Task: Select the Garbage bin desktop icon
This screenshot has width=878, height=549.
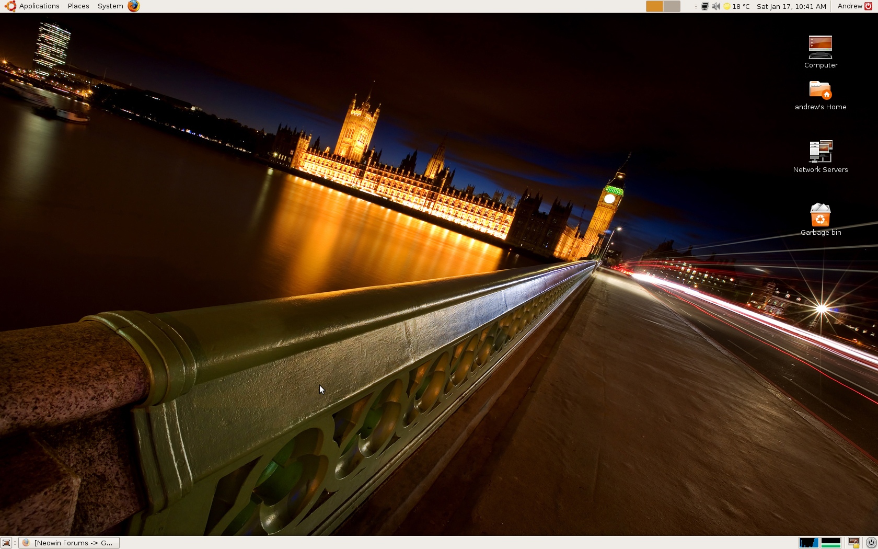Action: click(x=821, y=220)
